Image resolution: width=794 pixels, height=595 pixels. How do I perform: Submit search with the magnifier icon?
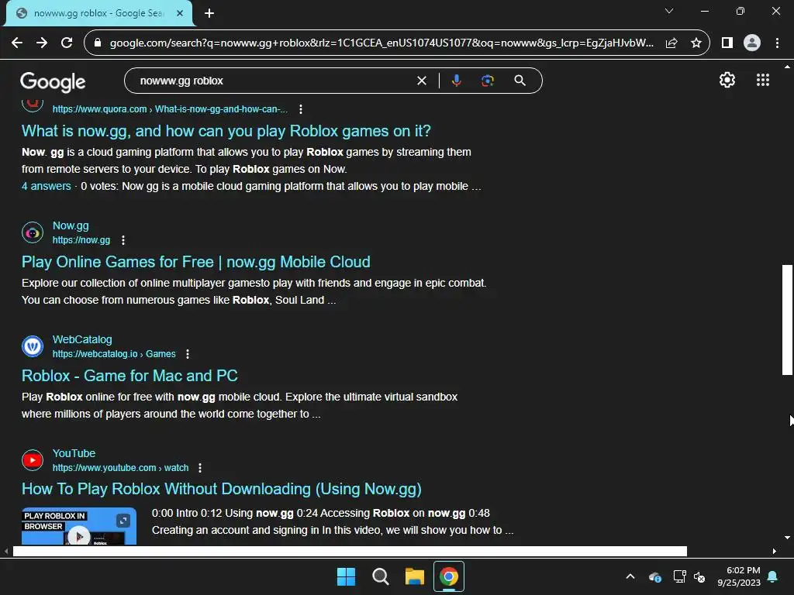(x=520, y=81)
